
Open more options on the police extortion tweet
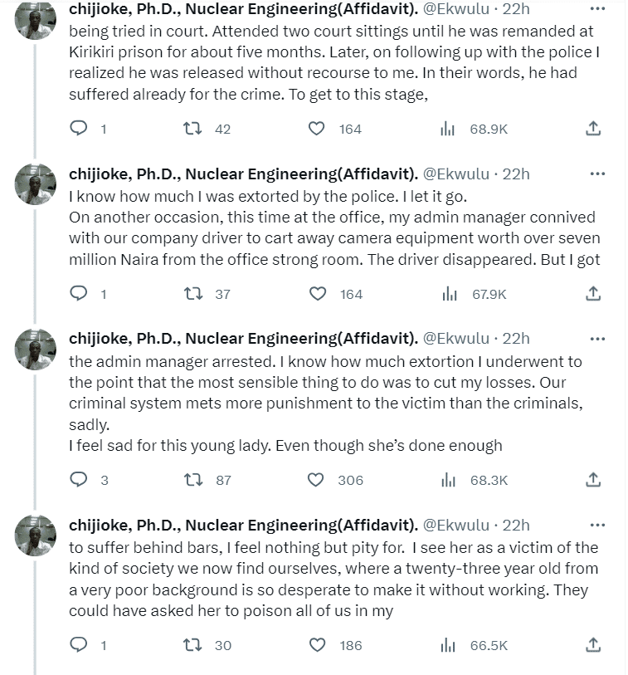click(x=596, y=174)
